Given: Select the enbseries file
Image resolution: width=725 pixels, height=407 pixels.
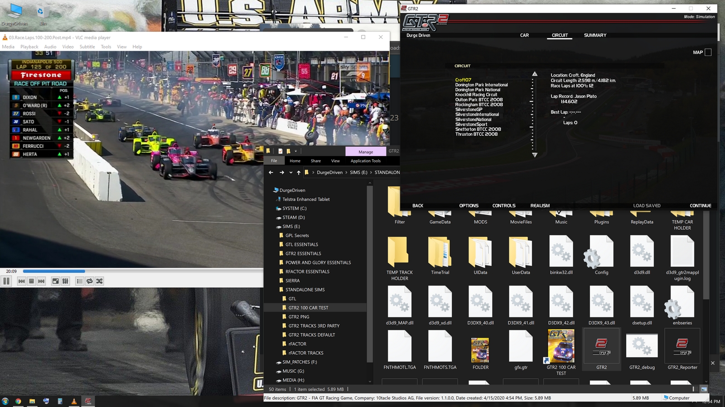Looking at the screenshot, I should pos(682,306).
